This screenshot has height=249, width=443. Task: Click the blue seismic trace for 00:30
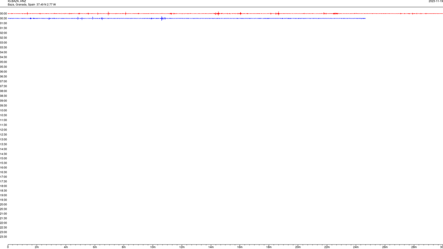pyautogui.click(x=187, y=18)
